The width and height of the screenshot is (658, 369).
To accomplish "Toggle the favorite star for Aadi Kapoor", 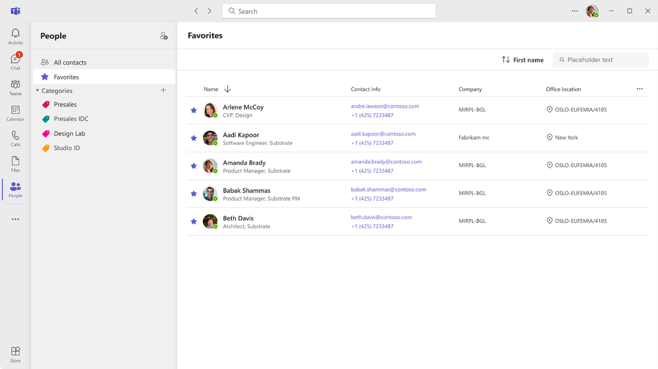I will (x=194, y=138).
